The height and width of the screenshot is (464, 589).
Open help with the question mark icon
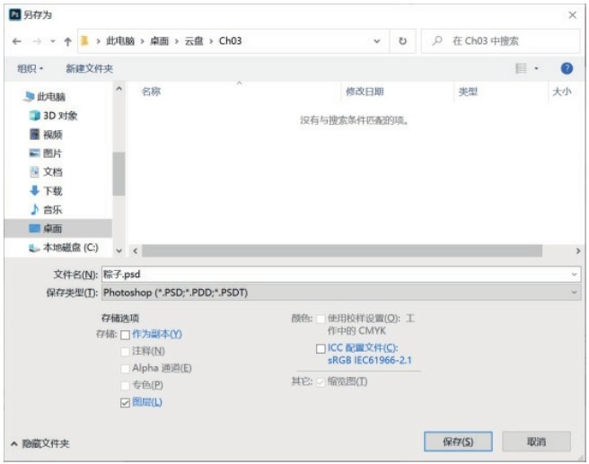pos(567,68)
